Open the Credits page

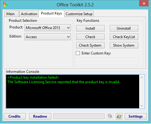(x=15, y=116)
